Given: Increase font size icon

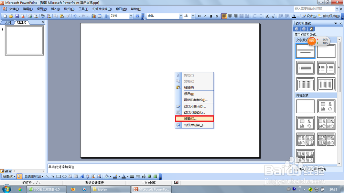Looking at the screenshot, I should click(x=267, y=16).
